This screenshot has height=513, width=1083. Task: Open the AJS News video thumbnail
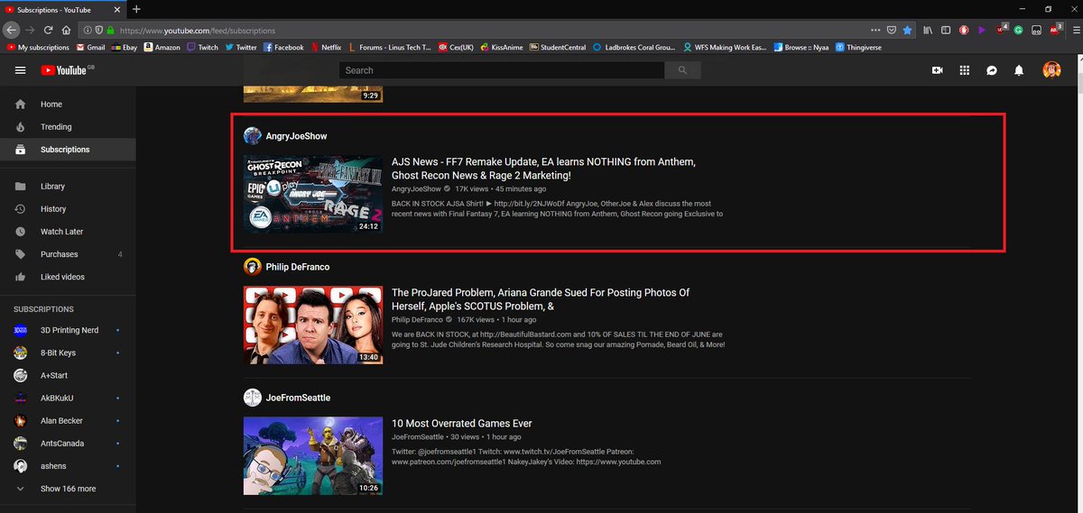313,194
